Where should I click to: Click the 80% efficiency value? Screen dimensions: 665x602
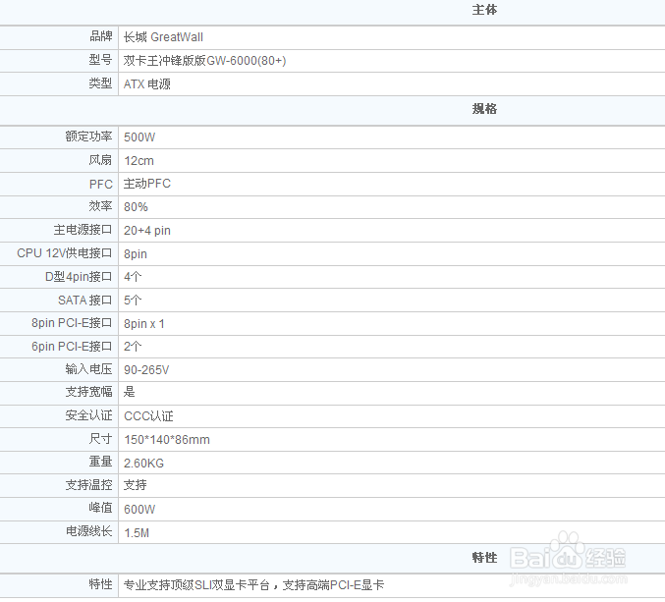pos(136,207)
